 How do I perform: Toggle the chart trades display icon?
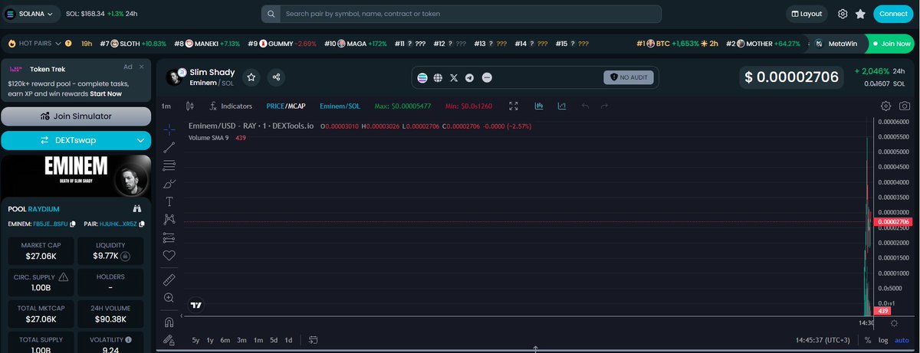540,106
